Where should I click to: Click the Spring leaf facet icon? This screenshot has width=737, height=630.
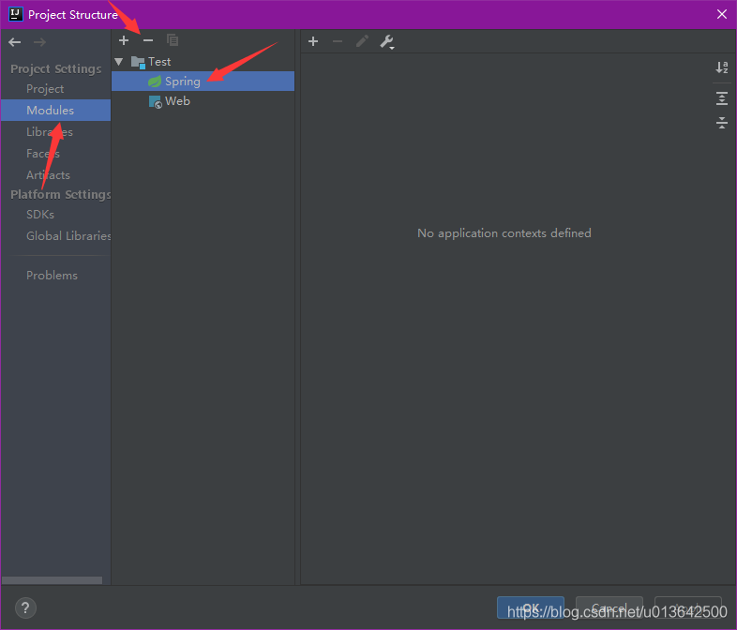(x=155, y=82)
